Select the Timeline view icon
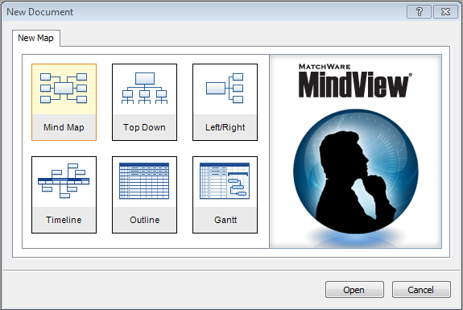This screenshot has height=310, width=463. [x=64, y=195]
